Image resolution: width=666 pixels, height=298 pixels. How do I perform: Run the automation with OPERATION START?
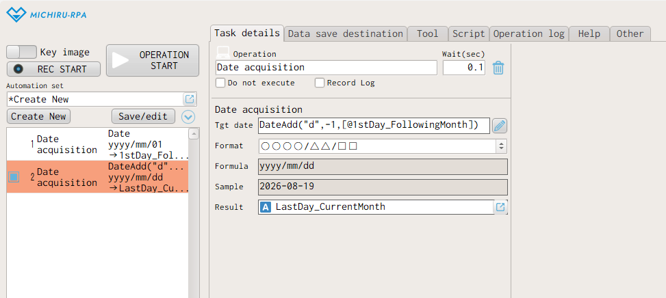coord(153,61)
